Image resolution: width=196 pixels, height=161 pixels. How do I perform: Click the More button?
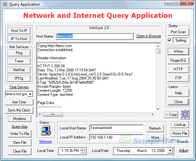click(x=155, y=138)
